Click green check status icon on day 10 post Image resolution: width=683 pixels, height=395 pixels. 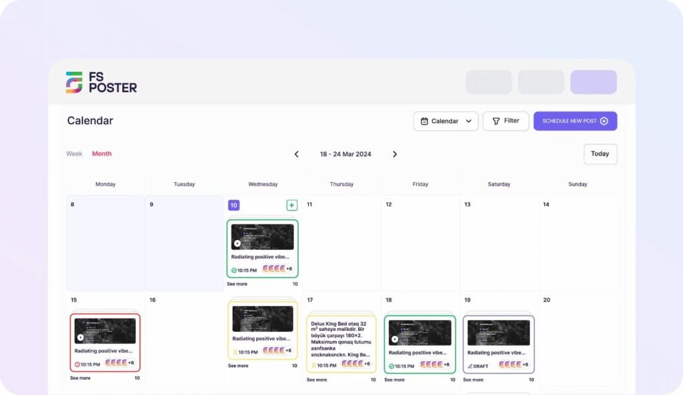coord(234,270)
